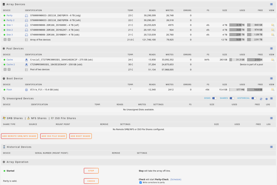Toggle the Disks switch in Unassigned Devices

[x=214, y=98]
